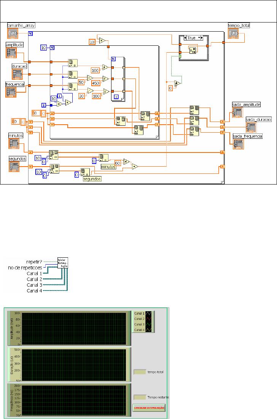The width and height of the screenshot is (277, 419).
Task: Click the amplitude input array terminal
Action: [x=11, y=53]
